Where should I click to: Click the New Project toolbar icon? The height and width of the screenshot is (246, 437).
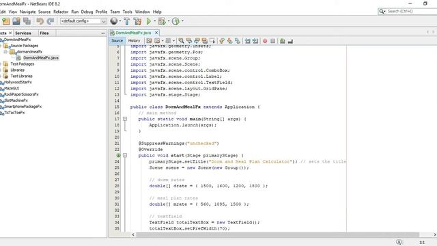(x=6, y=21)
